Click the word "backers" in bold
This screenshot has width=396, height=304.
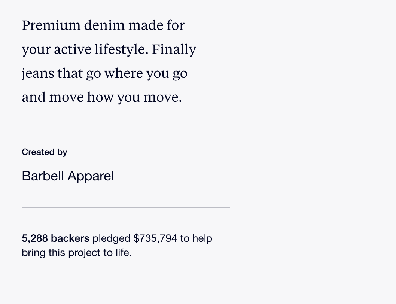click(x=70, y=238)
